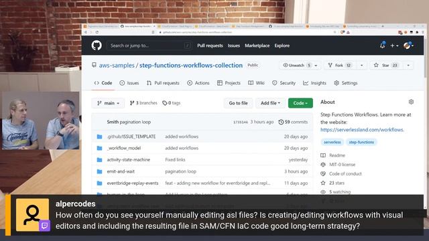
Task: Open the repository Settings tab
Action: coord(346,83)
